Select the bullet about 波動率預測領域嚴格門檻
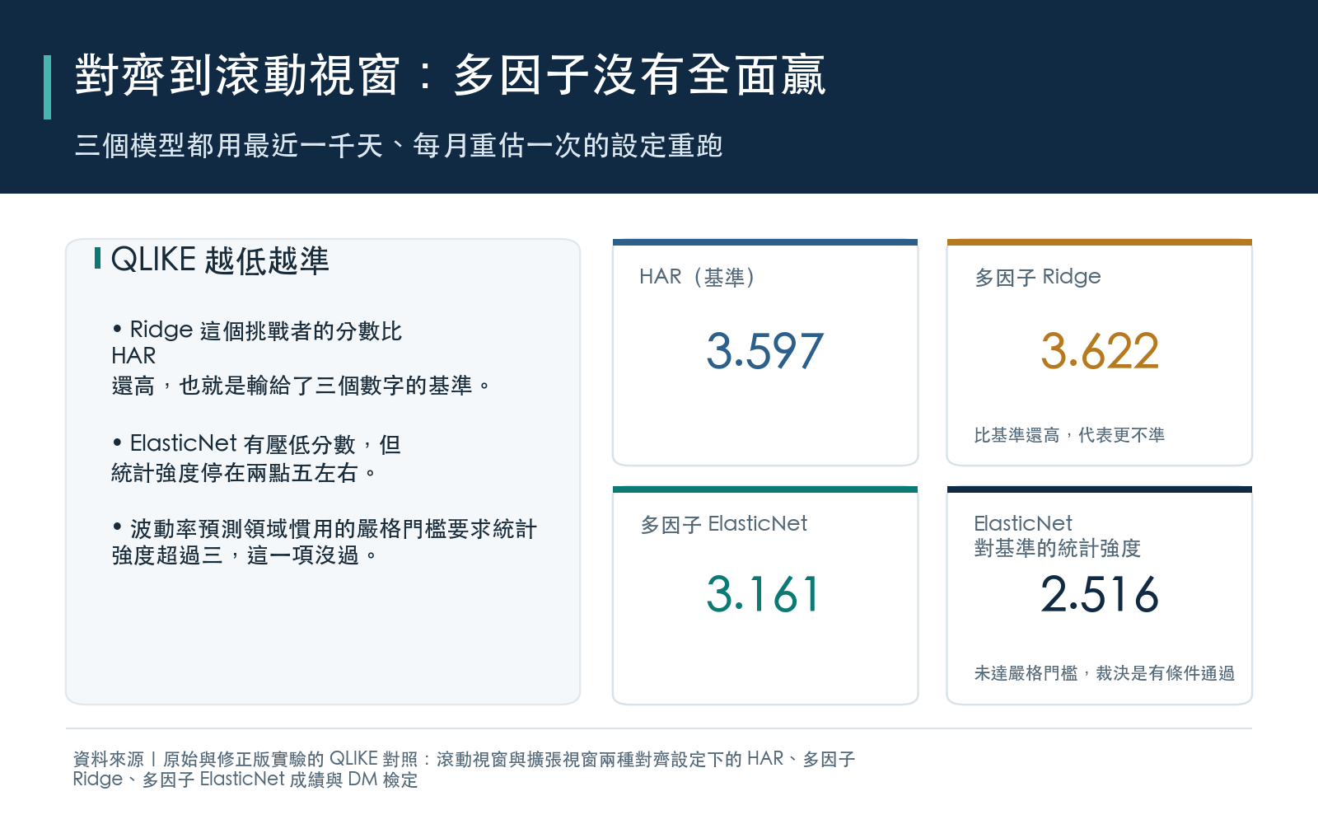Image resolution: width=1318 pixels, height=824 pixels. [325, 541]
